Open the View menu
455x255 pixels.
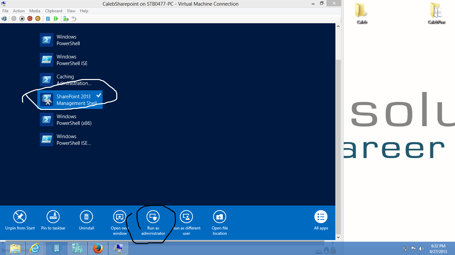[x=71, y=11]
